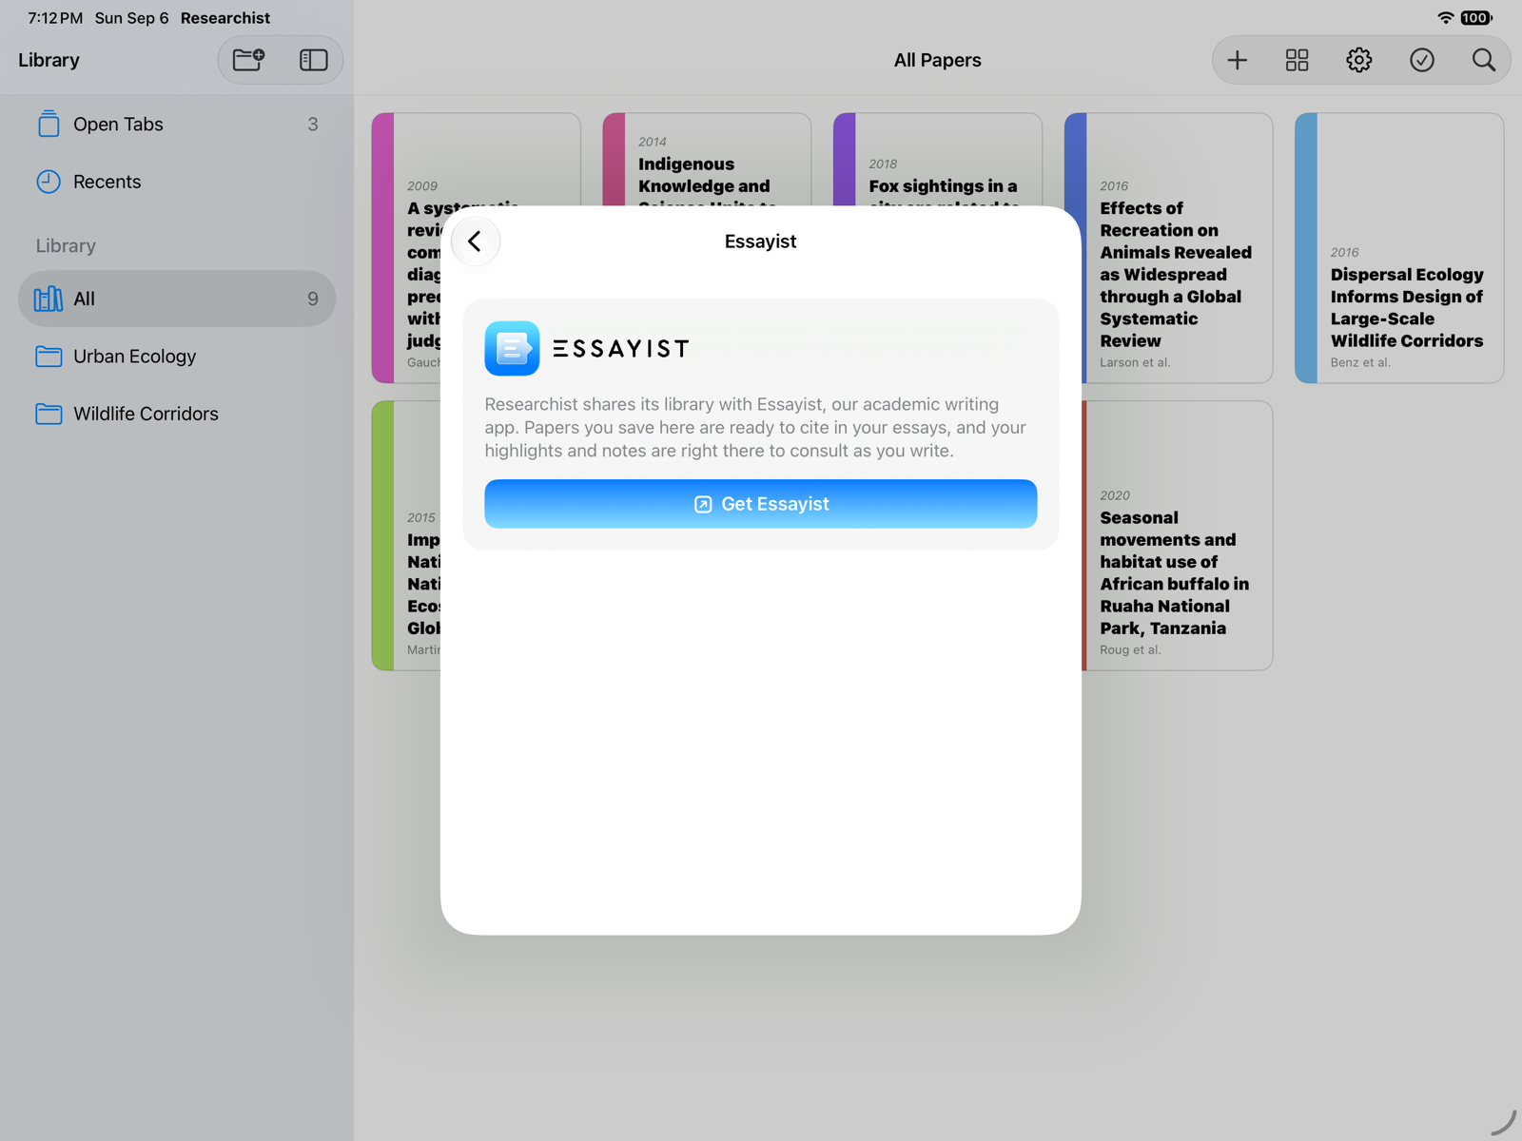
Task: Open settings gear icon
Action: pos(1358,60)
